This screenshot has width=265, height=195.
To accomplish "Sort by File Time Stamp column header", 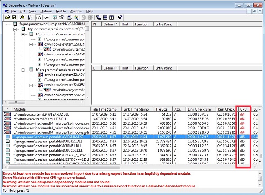I will 106,109.
